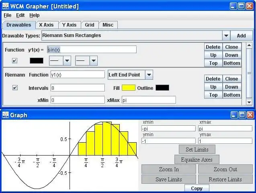Viewport: 256px width, 193px height.
Task: Expand the Drawable Types dropdown arrow
Action: pyautogui.click(x=226, y=35)
